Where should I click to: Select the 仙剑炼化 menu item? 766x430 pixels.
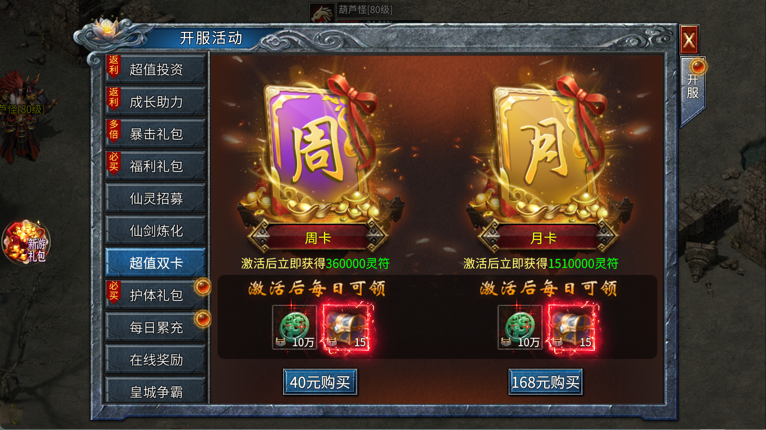(x=156, y=231)
